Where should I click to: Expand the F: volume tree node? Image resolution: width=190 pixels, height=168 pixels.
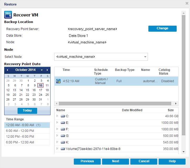[57, 129]
